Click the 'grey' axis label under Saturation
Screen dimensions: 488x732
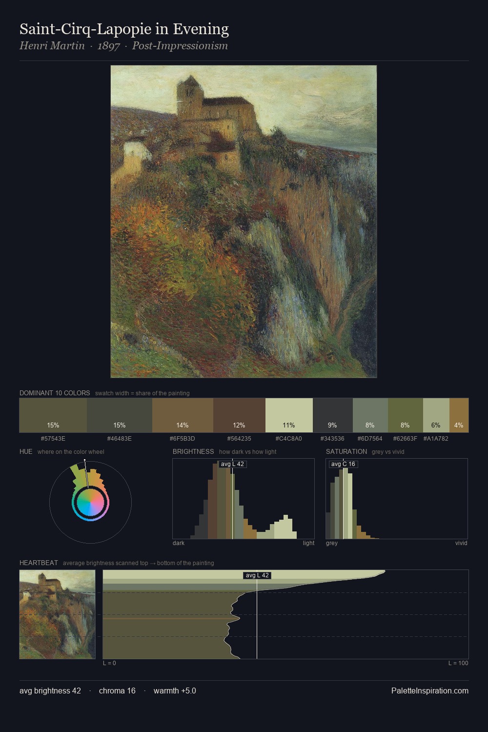coord(332,543)
